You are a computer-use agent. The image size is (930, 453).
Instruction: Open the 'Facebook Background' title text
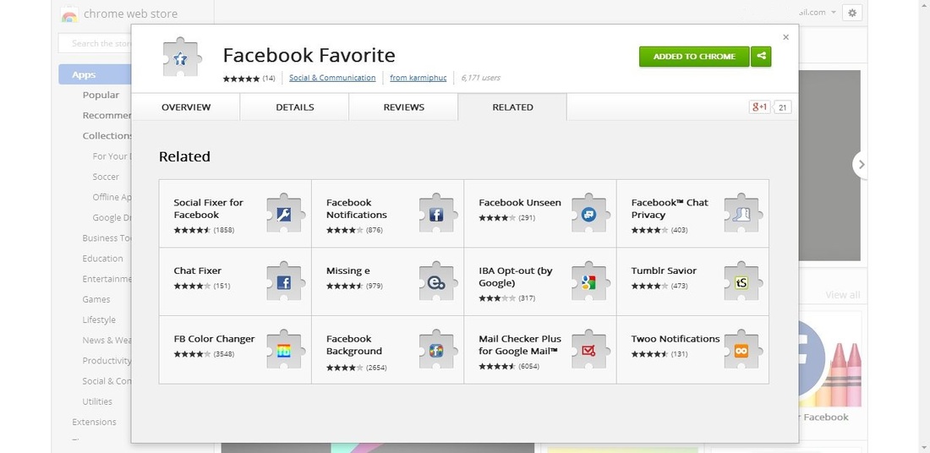point(354,345)
